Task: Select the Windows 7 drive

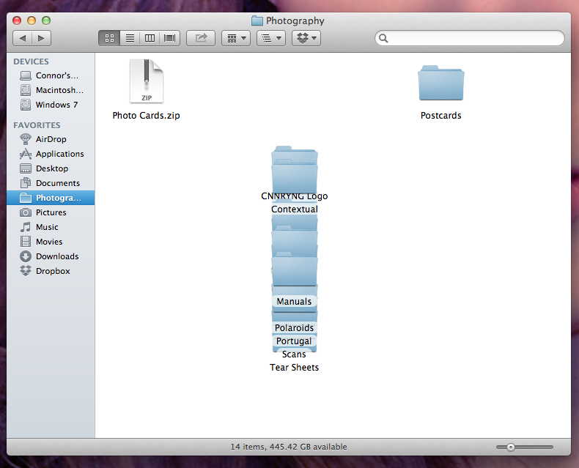Action: tap(51, 105)
